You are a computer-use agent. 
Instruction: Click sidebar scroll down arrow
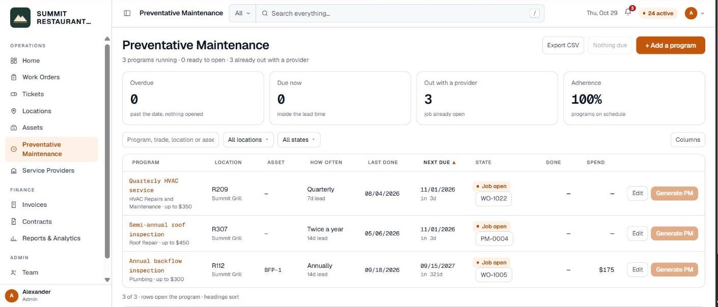pyautogui.click(x=107, y=280)
